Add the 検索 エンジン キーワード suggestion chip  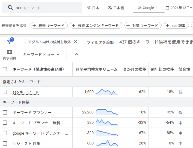pos(96,25)
